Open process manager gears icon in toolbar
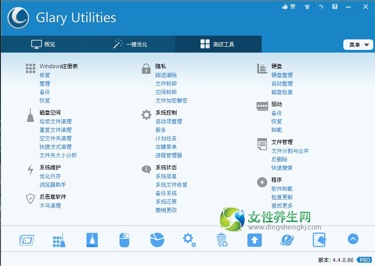 [190, 240]
